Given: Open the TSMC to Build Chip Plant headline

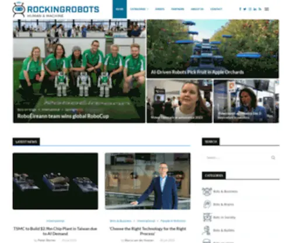Looking at the screenshot, I should [x=55, y=231].
